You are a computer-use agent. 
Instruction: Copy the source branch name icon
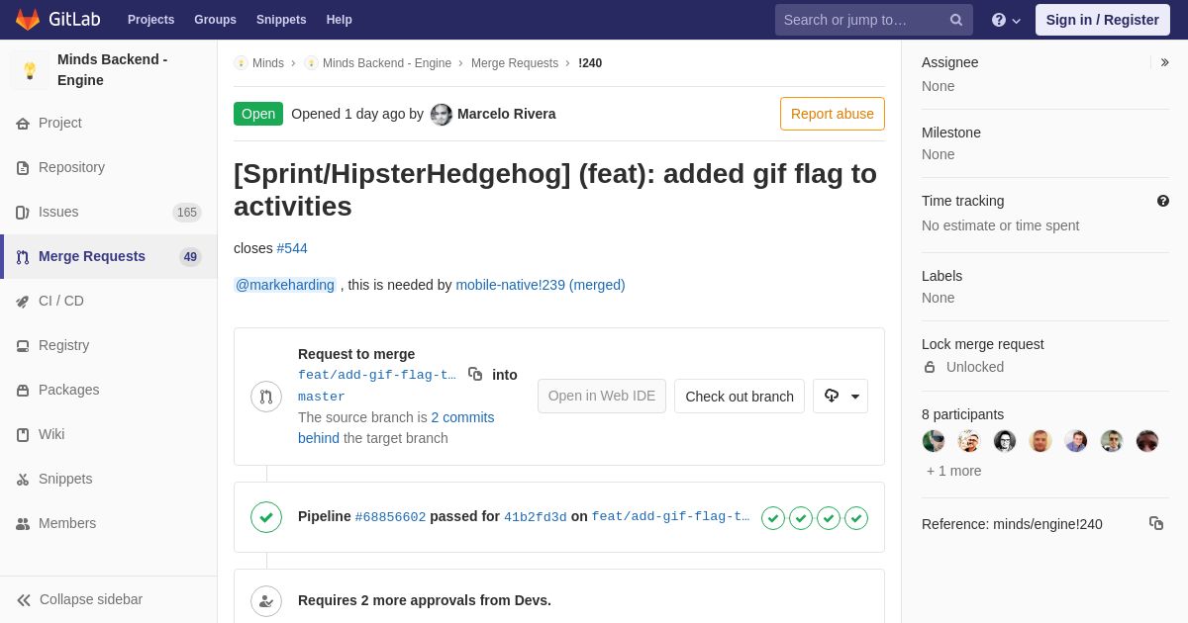[475, 374]
